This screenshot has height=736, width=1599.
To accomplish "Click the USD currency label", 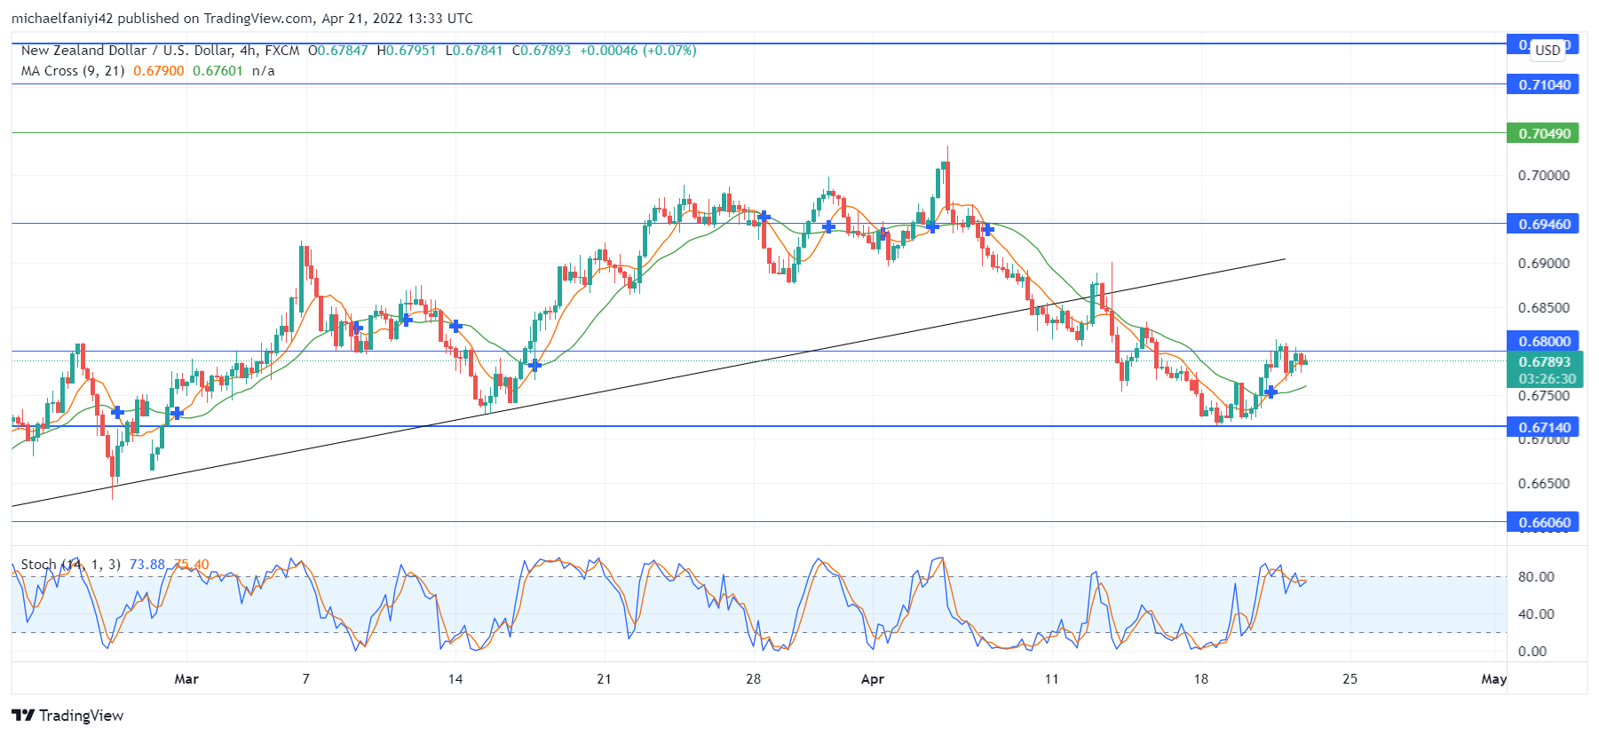I will [1548, 51].
